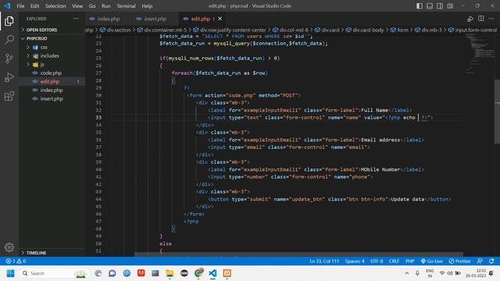This screenshot has width=500, height=281.
Task: Click Ln 33, Col 111 status item
Action: [x=324, y=261]
